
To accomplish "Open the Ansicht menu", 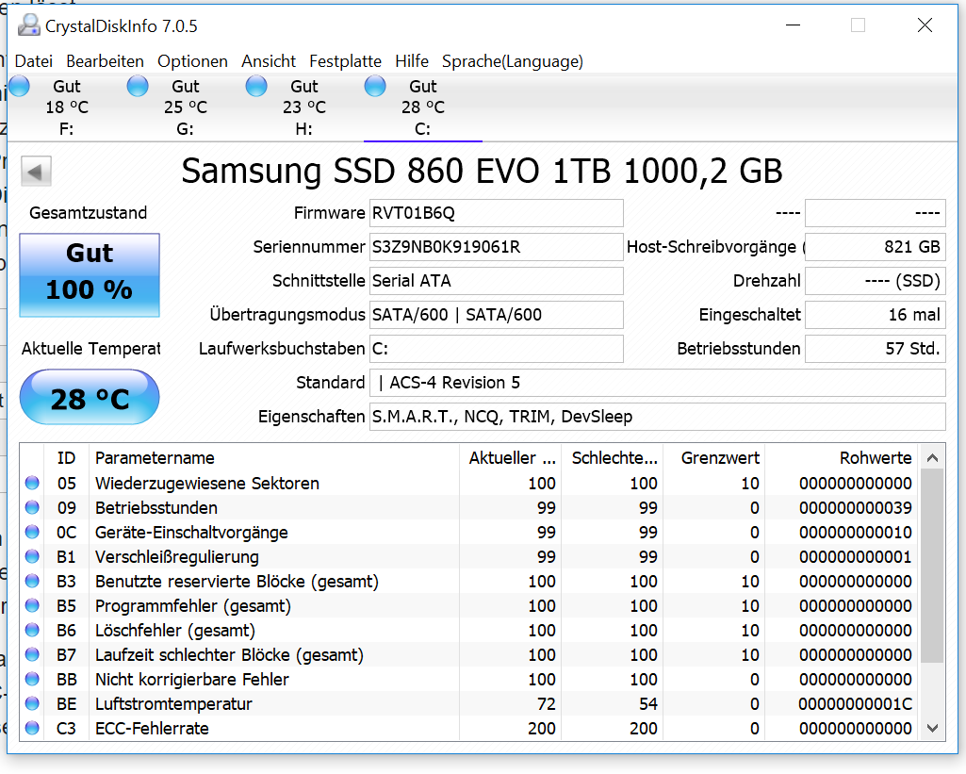I will (269, 61).
